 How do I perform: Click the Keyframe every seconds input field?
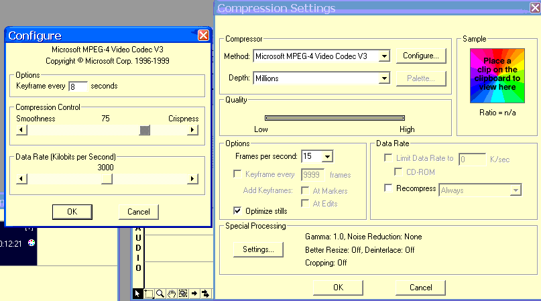[78, 86]
